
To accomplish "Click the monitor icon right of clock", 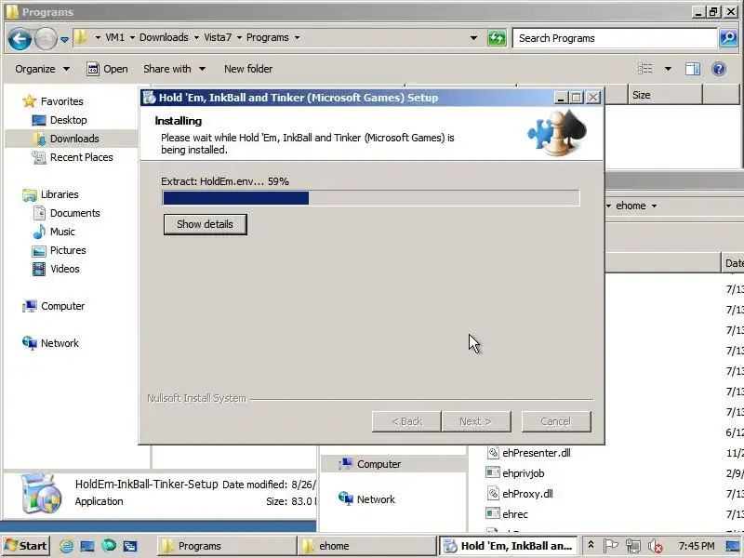I will coord(733,546).
